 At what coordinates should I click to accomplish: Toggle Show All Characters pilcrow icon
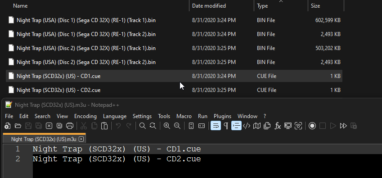(x=226, y=126)
